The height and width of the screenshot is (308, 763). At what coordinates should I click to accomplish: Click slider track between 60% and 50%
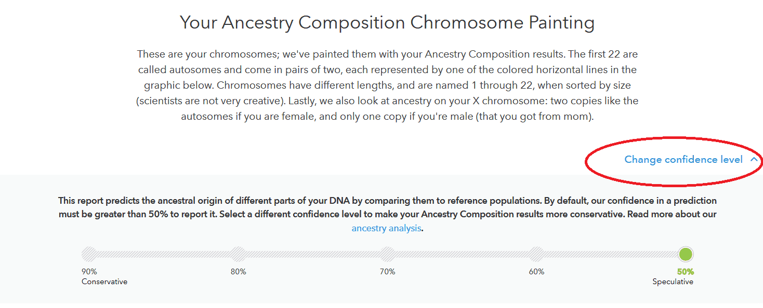(x=611, y=254)
